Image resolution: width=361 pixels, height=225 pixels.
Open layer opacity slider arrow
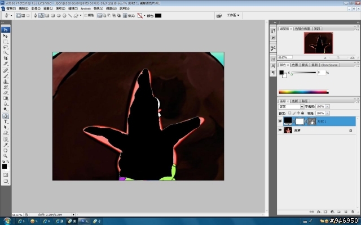[x=327, y=106]
